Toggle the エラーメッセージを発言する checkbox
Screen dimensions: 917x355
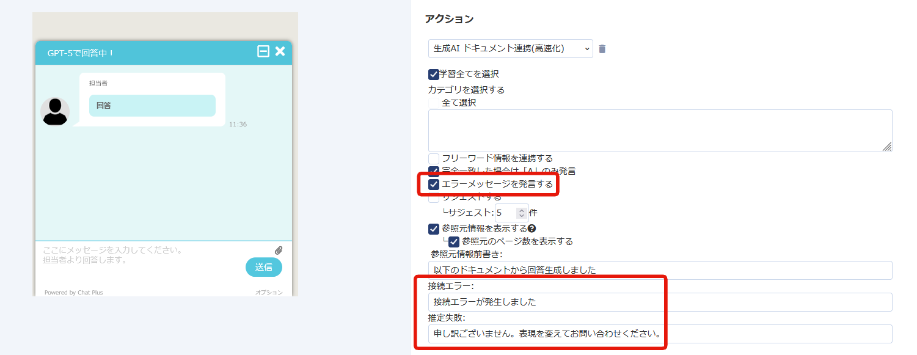(434, 184)
